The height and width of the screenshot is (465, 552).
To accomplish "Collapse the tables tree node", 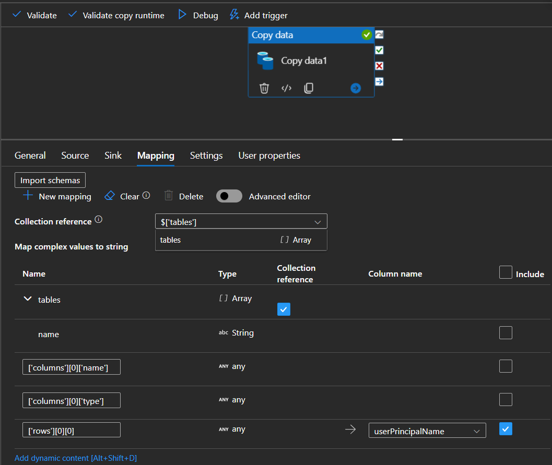I will (28, 299).
